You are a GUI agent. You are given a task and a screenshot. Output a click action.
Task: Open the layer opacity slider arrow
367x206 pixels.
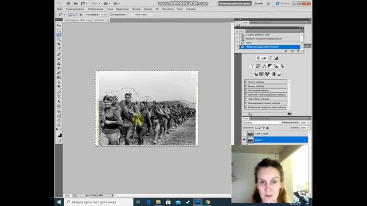pyautogui.click(x=309, y=122)
